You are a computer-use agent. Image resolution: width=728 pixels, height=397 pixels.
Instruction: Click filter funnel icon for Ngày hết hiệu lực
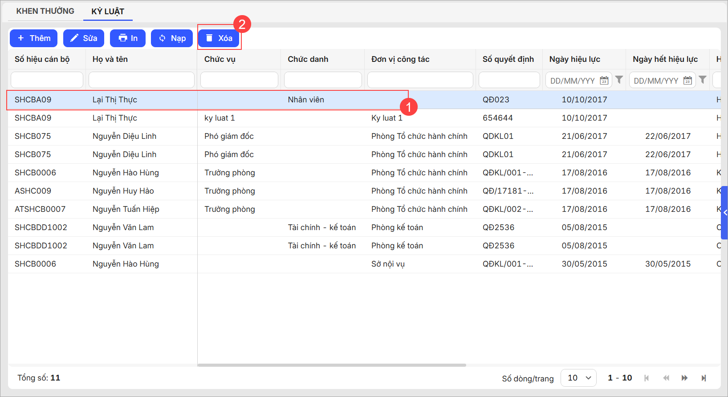(703, 80)
